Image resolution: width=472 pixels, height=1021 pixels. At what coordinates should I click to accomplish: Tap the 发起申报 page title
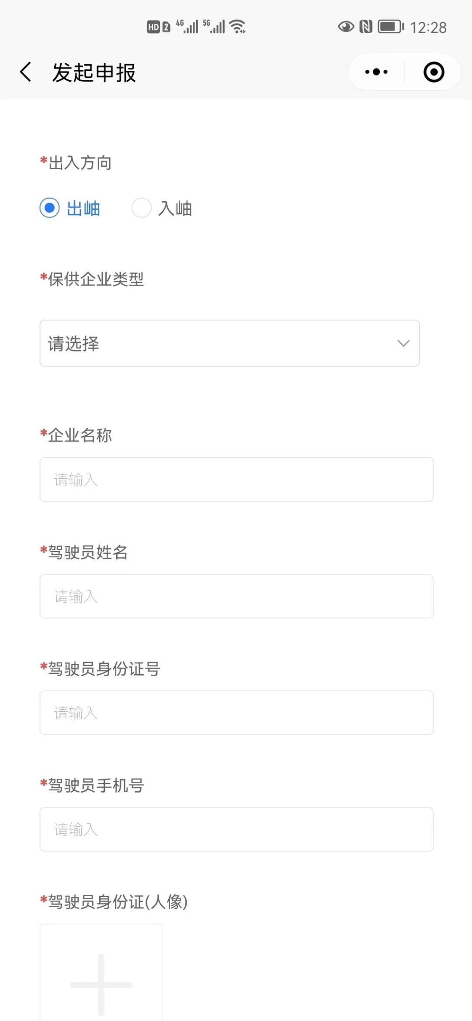(94, 72)
